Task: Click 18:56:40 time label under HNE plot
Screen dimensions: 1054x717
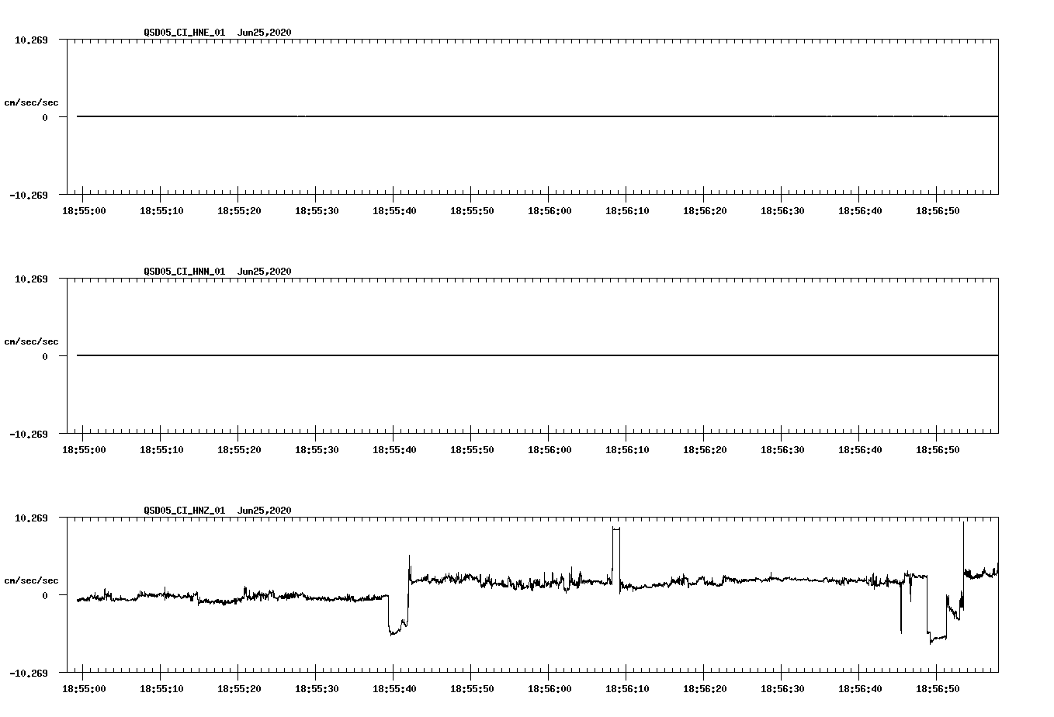Action: coord(860,211)
